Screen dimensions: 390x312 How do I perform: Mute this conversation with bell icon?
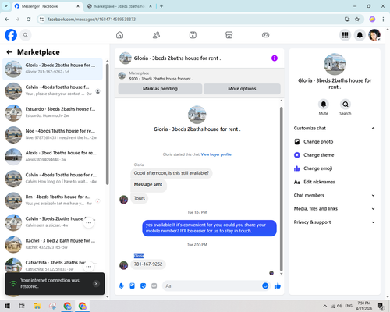pos(324,105)
